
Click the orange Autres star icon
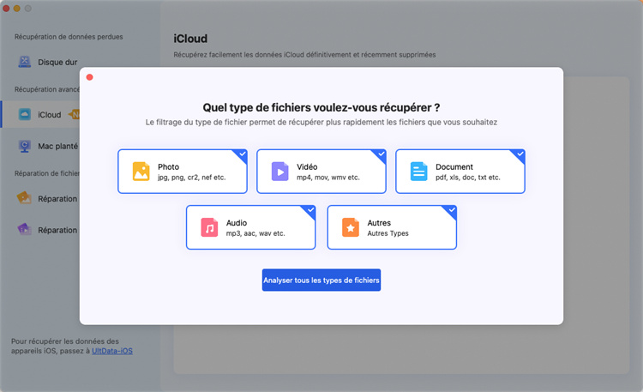tap(351, 227)
